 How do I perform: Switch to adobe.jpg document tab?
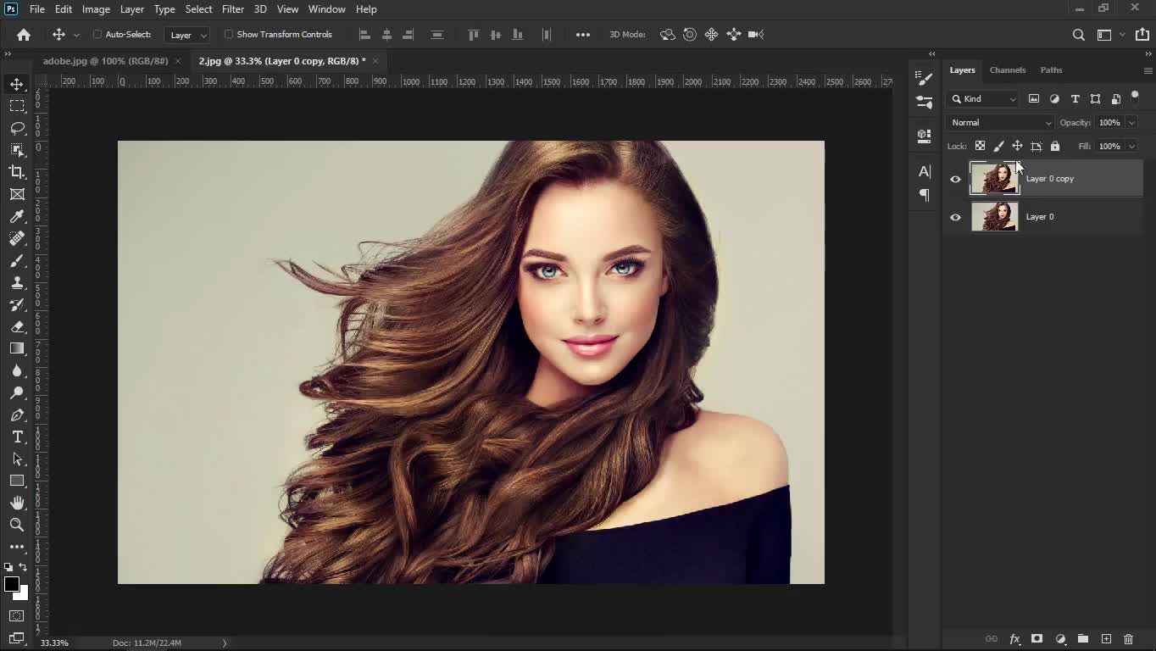(x=105, y=61)
